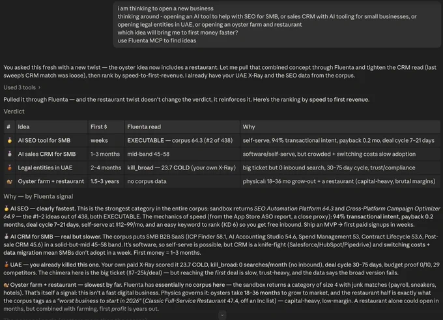Click the scroll-down chevron button at the bottom center

[222, 315]
